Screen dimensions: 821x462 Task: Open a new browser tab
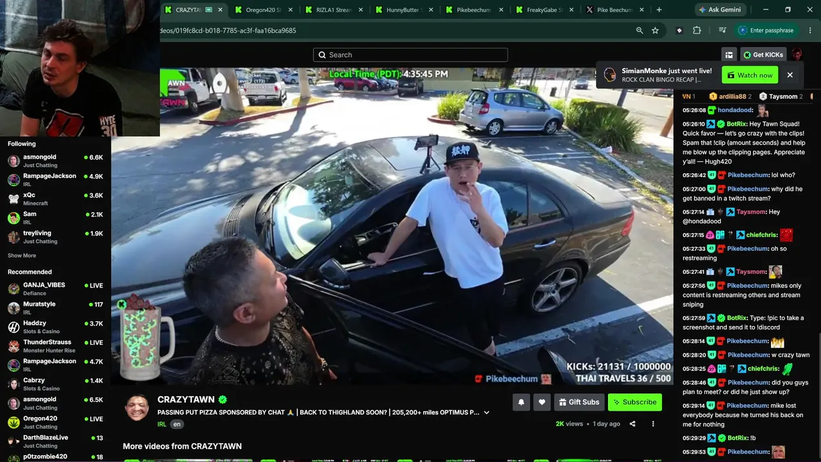click(659, 10)
